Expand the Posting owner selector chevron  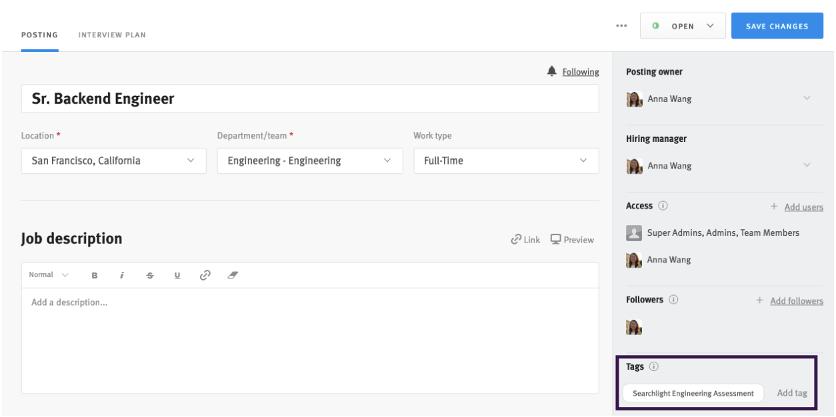pyautogui.click(x=807, y=99)
